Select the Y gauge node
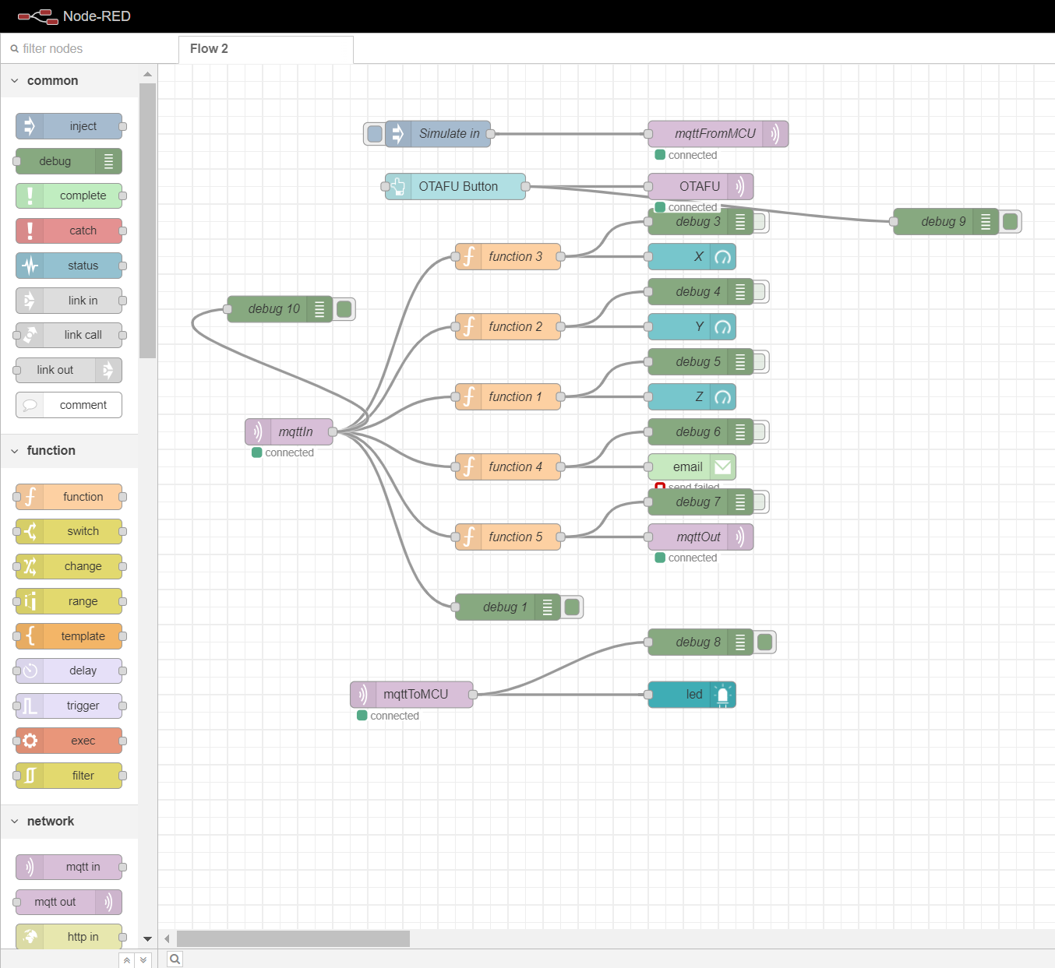 pyautogui.click(x=692, y=327)
